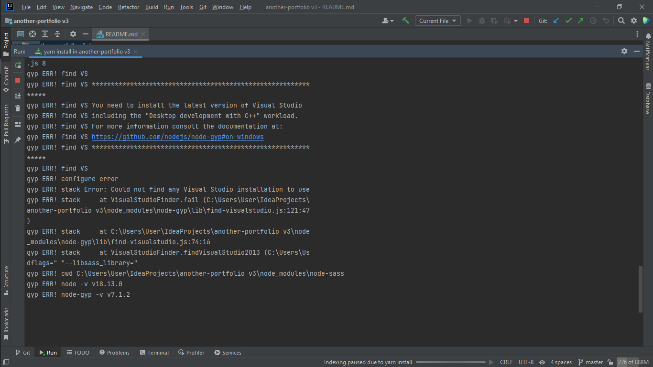This screenshot has width=653, height=367.
Task: Open Services tool window
Action: (x=228, y=353)
